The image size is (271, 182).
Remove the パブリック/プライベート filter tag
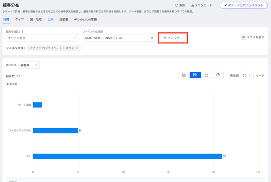[x=77, y=48]
